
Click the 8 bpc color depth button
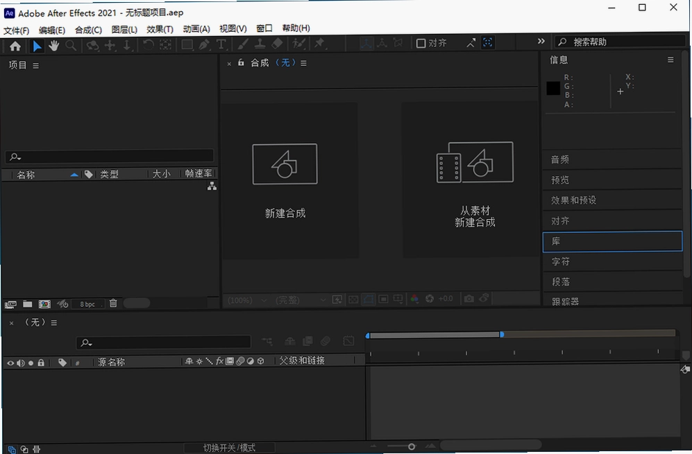point(87,304)
